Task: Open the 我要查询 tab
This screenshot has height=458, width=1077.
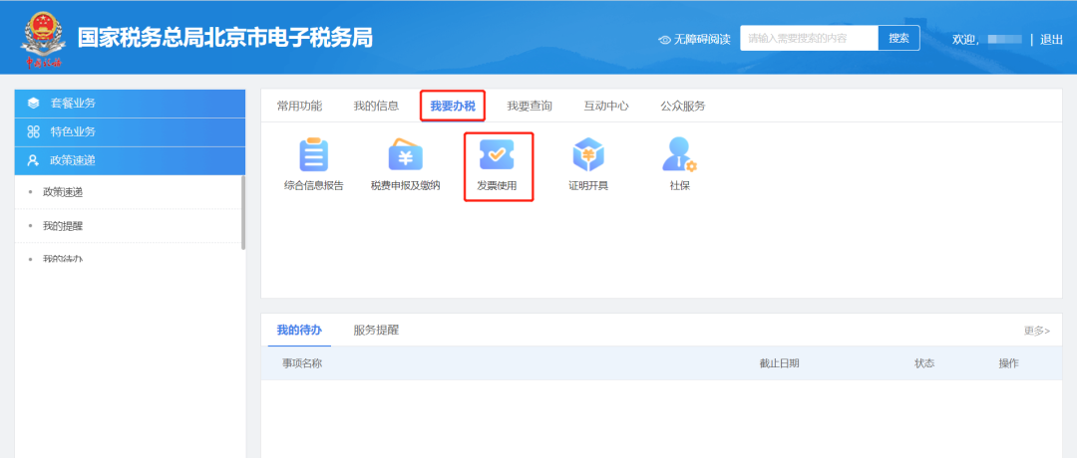Action: point(529,106)
